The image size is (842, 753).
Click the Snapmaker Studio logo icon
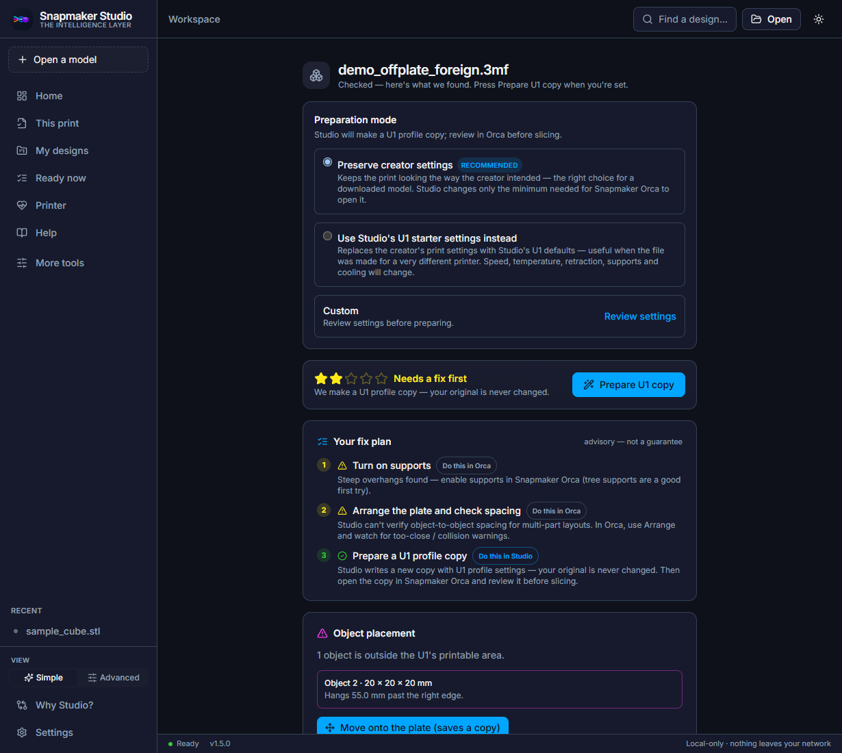pos(21,19)
